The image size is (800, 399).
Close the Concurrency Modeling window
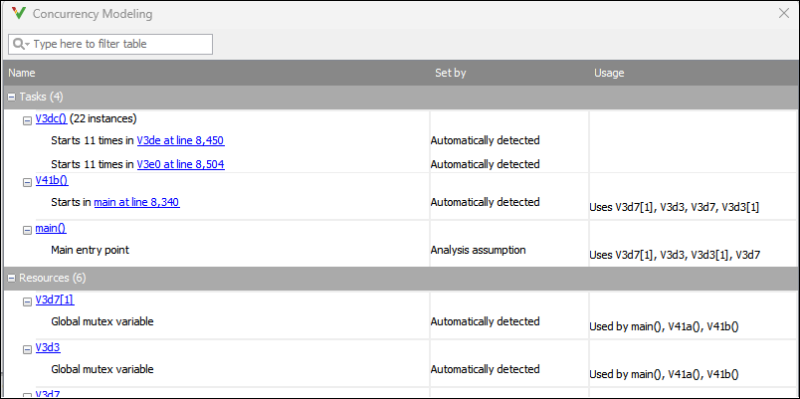tap(784, 13)
